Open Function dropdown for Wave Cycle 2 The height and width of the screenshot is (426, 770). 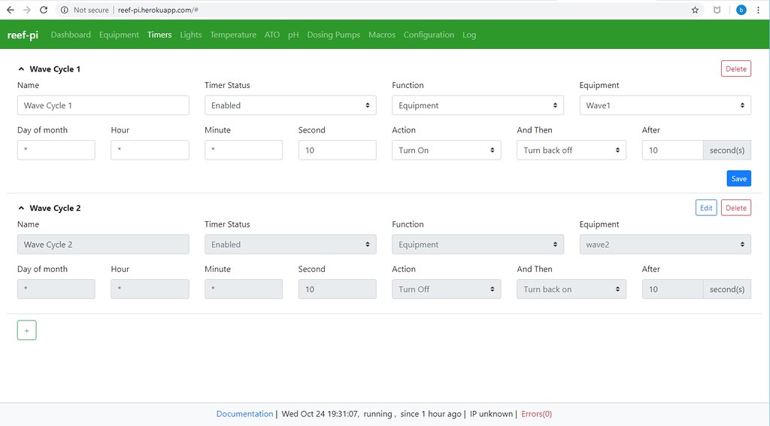coord(477,244)
